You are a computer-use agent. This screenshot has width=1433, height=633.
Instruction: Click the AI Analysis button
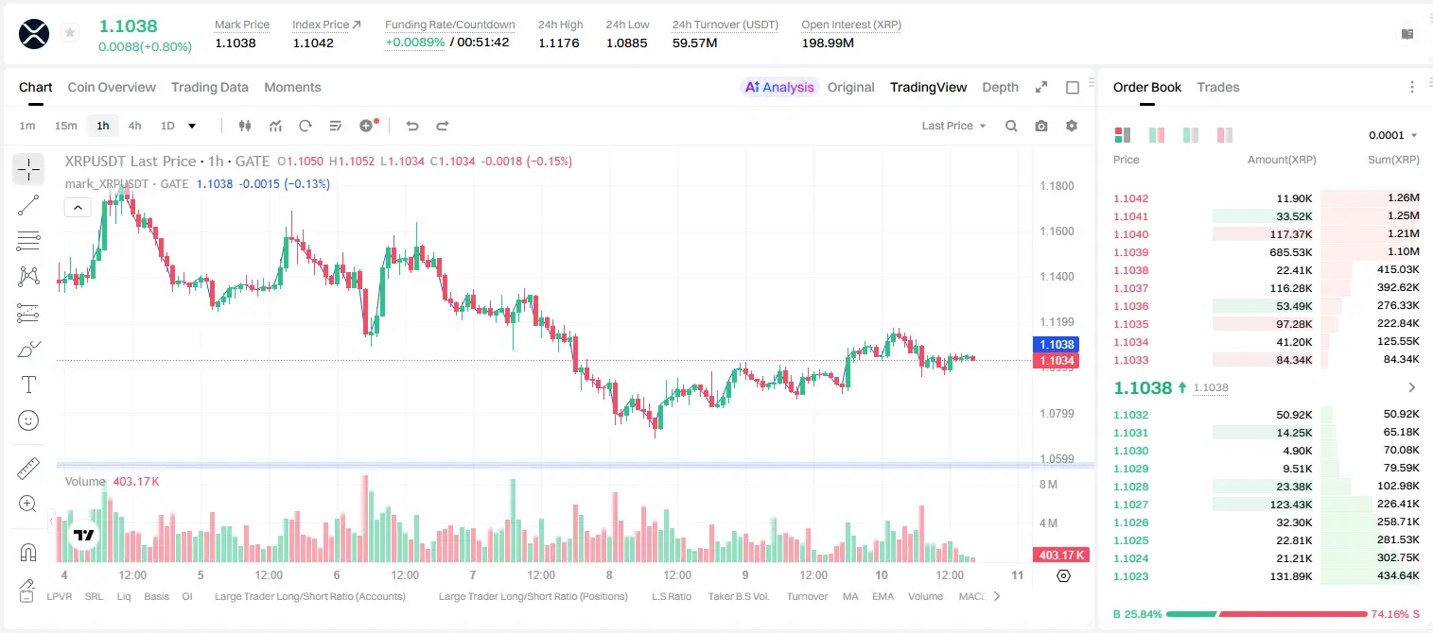point(779,87)
